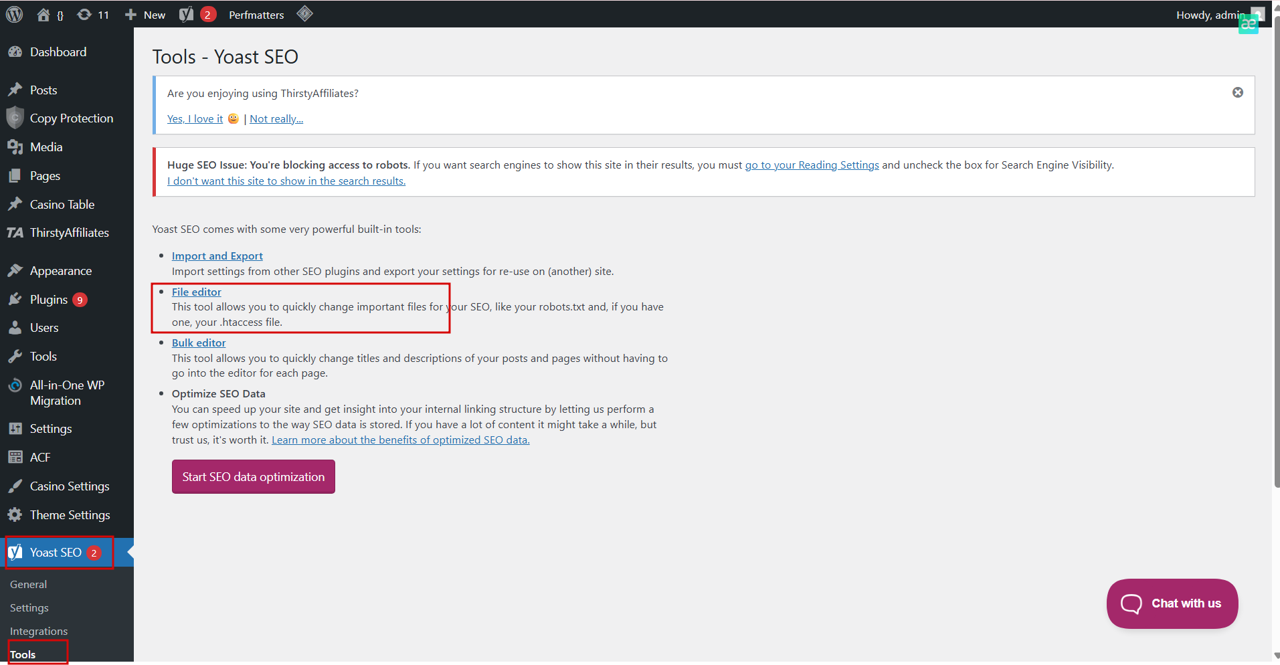Click 'I don't want this site to show' link
This screenshot has width=1280, height=665.
[286, 181]
